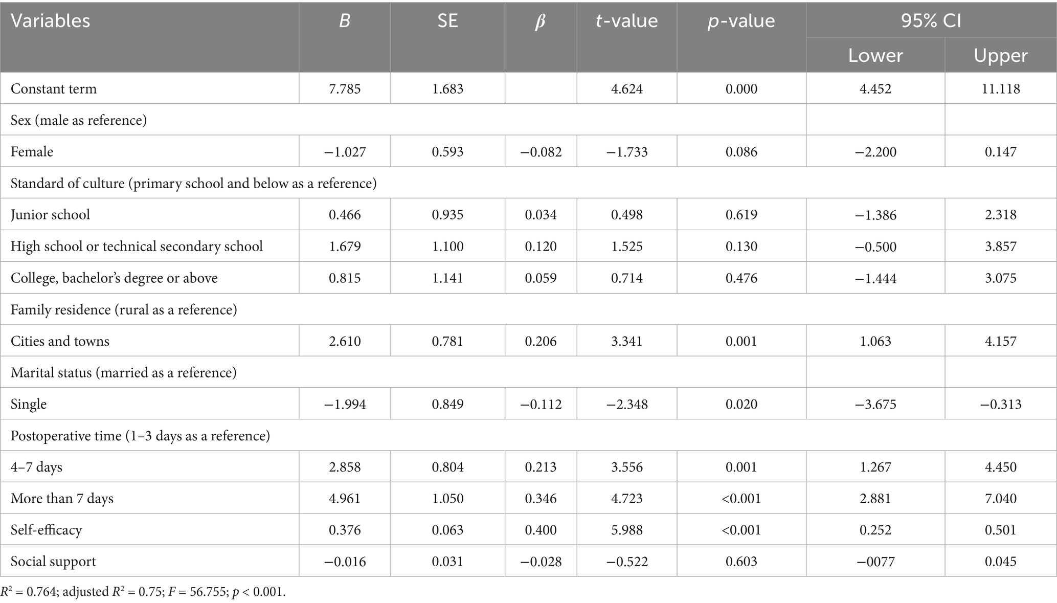The width and height of the screenshot is (1057, 603).
Task: Click the Family residence group row
Action: click(x=124, y=309)
